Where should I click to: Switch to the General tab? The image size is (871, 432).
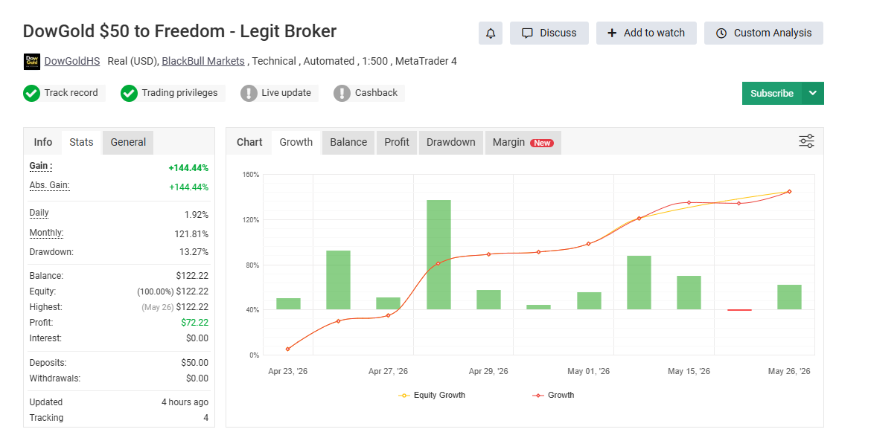(128, 142)
